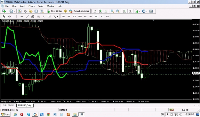Screen dimensions: 200x117
Task: Switch to the EURUSD,Daily chart tab
Action: (25, 105)
